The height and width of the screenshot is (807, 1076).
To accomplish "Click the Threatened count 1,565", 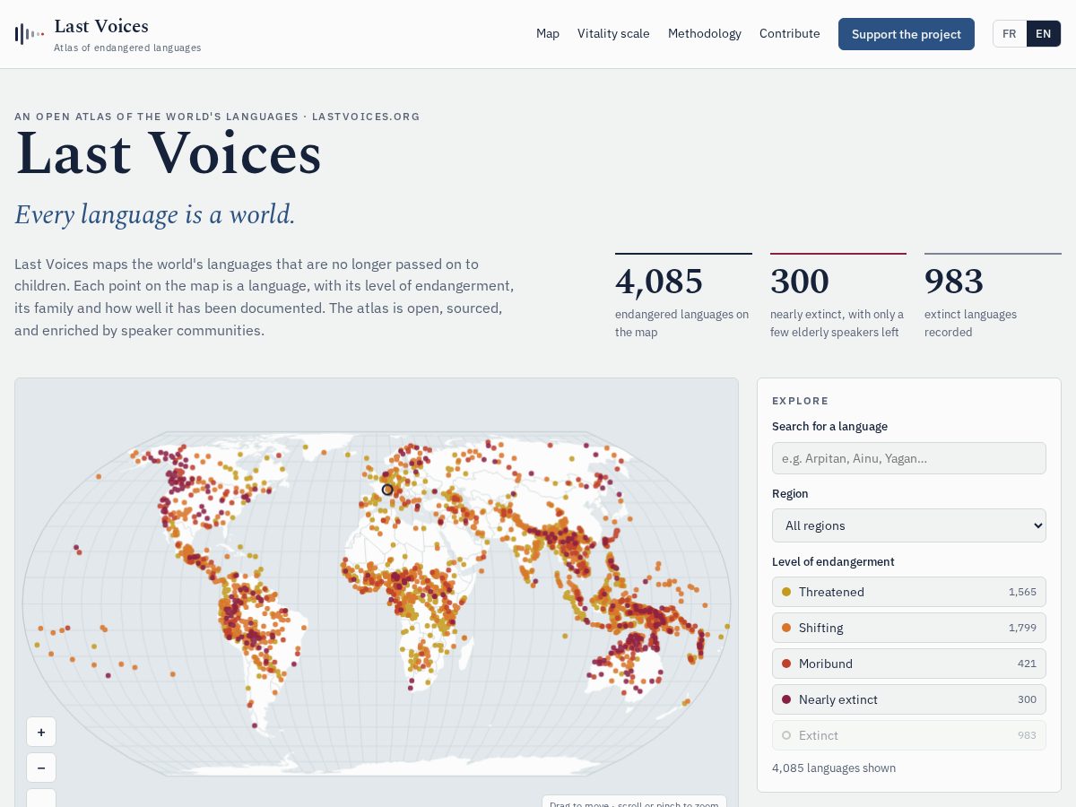I will tap(1022, 592).
